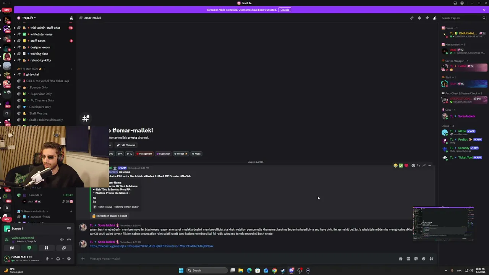Invite people to the TrapLife server

[x=71, y=18]
